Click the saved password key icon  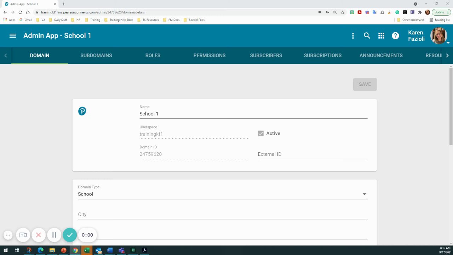(327, 12)
